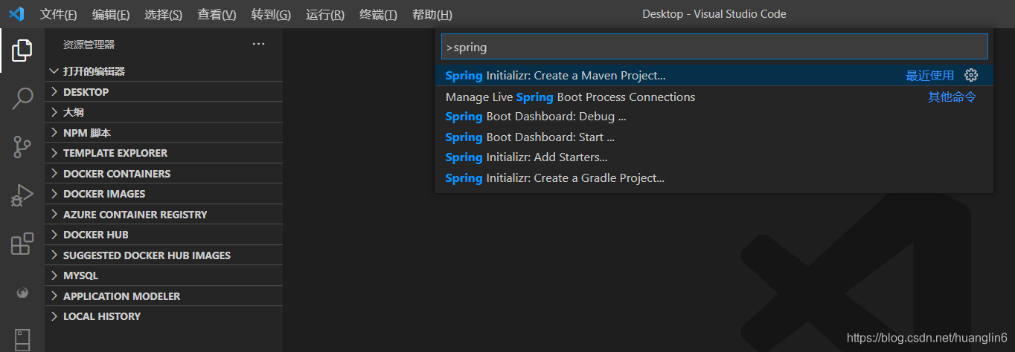Expand the APPLICATION MODELER section
1015x352 pixels.
[164, 296]
